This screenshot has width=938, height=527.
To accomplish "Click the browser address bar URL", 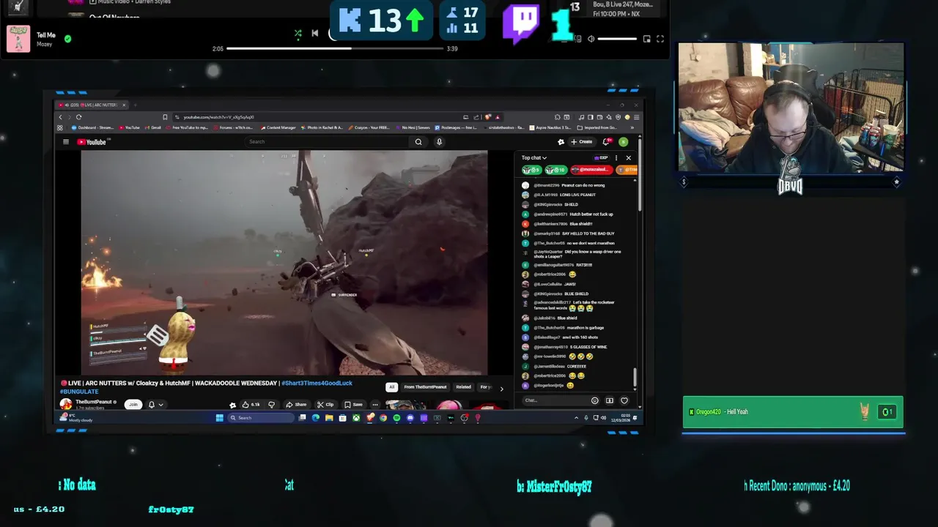I will (218, 117).
